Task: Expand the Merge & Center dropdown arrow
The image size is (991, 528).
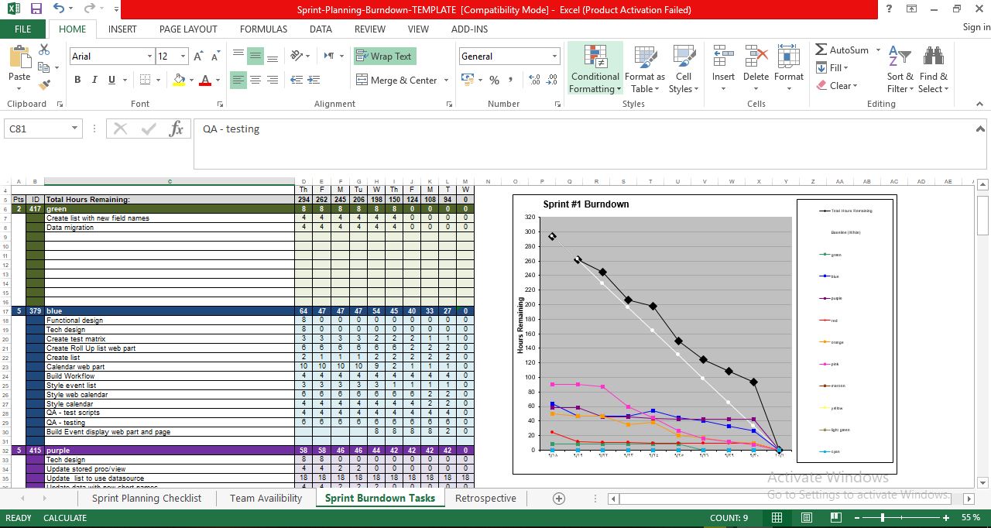Action: click(x=445, y=80)
